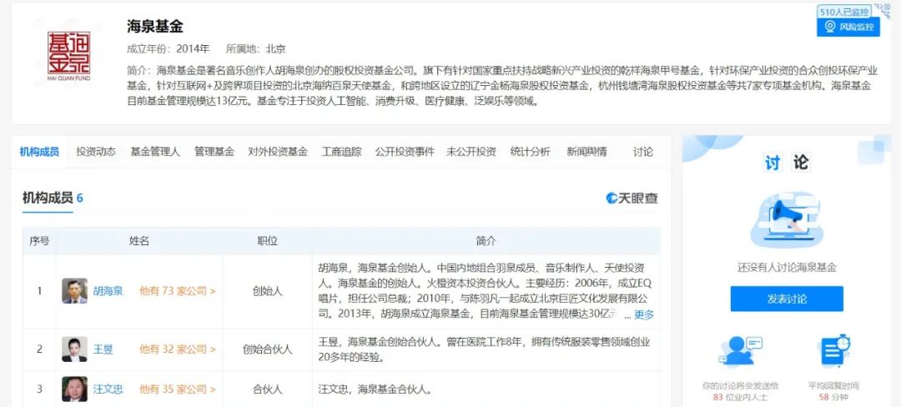Click the 天眼查 logo

click(x=632, y=198)
